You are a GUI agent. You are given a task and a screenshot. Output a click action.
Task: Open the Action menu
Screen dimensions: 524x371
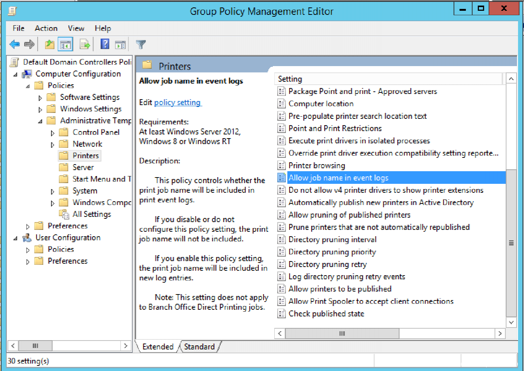point(46,28)
